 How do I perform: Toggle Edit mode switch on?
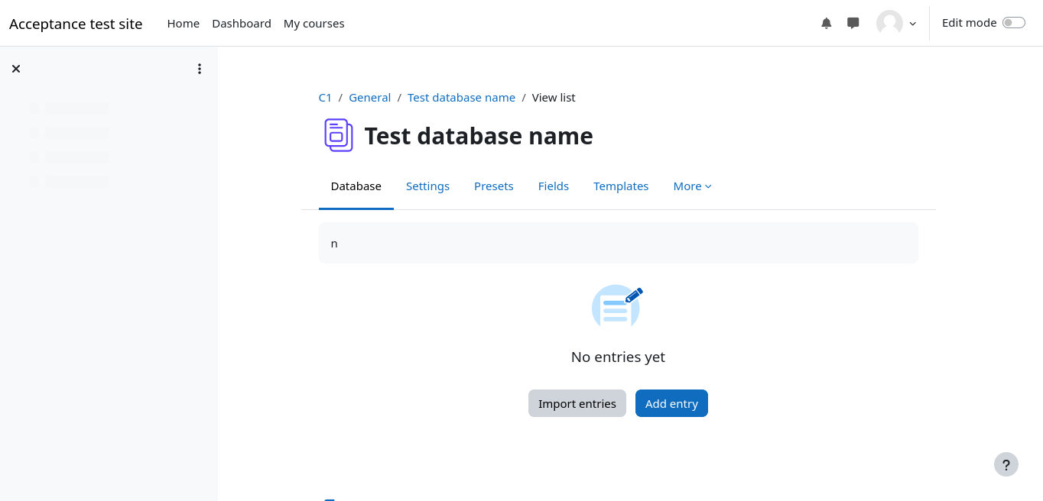point(1013,23)
